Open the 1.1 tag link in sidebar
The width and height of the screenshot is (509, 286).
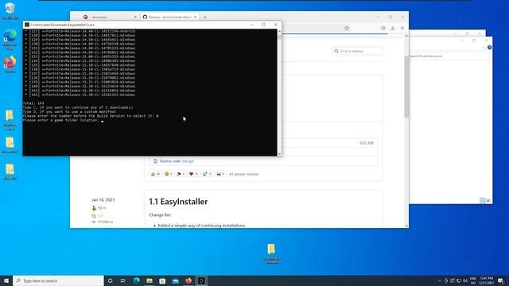click(100, 215)
